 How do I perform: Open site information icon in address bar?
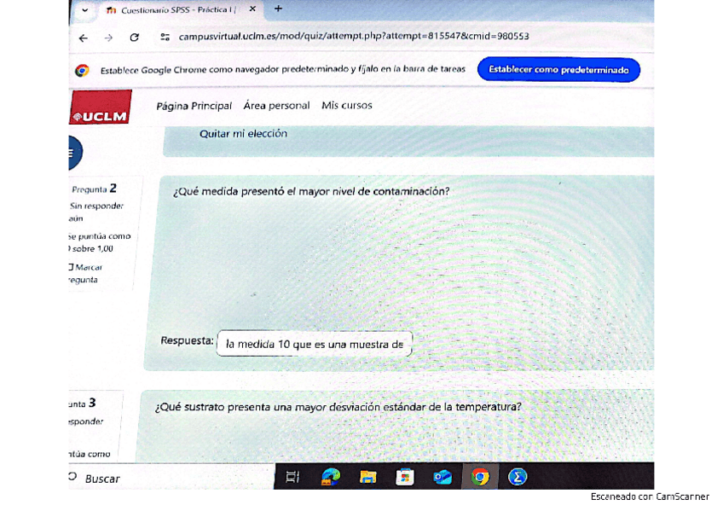tap(165, 38)
